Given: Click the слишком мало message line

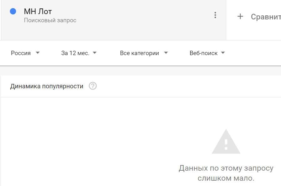Looking at the screenshot, I should tap(226, 178).
